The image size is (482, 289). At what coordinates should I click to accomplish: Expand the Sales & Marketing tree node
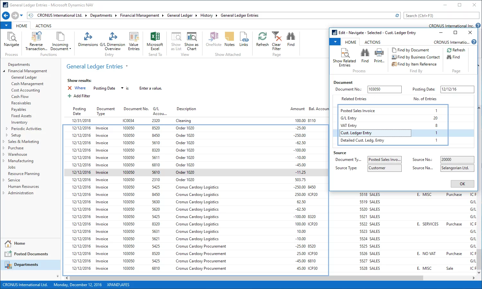[4, 142]
